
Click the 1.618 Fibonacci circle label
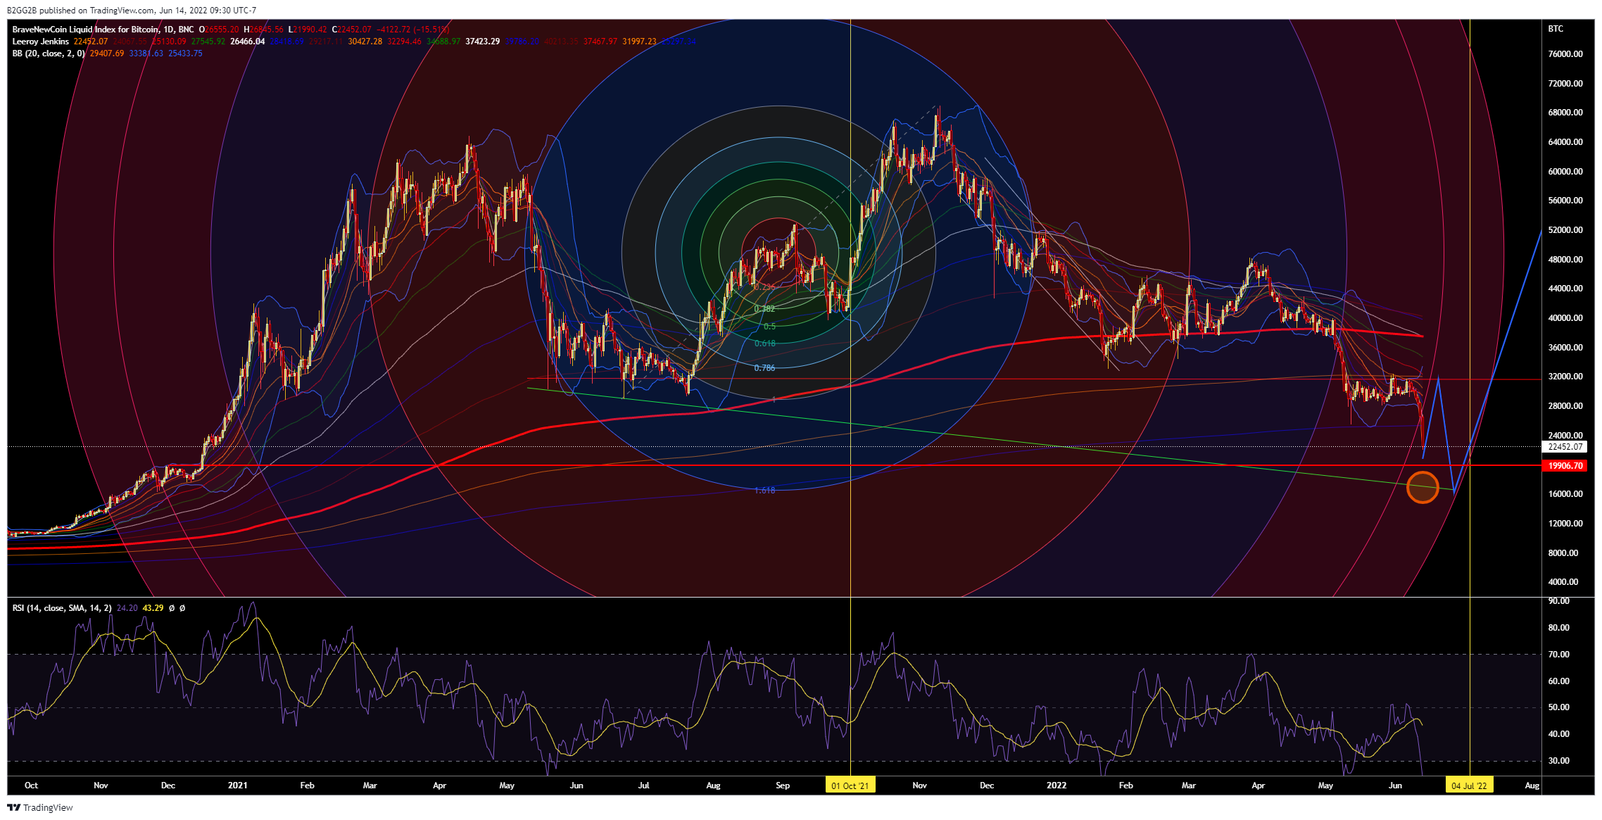click(764, 491)
